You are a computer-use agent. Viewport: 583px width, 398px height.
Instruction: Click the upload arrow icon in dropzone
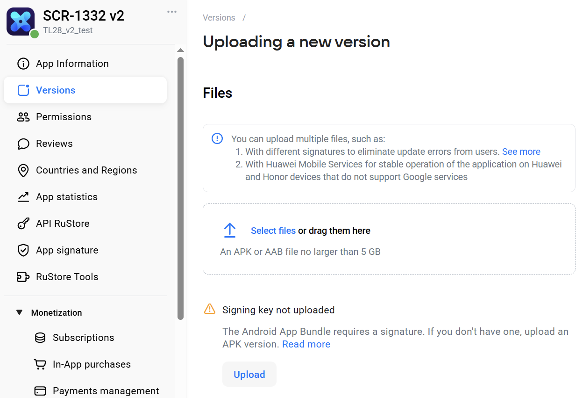[229, 231]
